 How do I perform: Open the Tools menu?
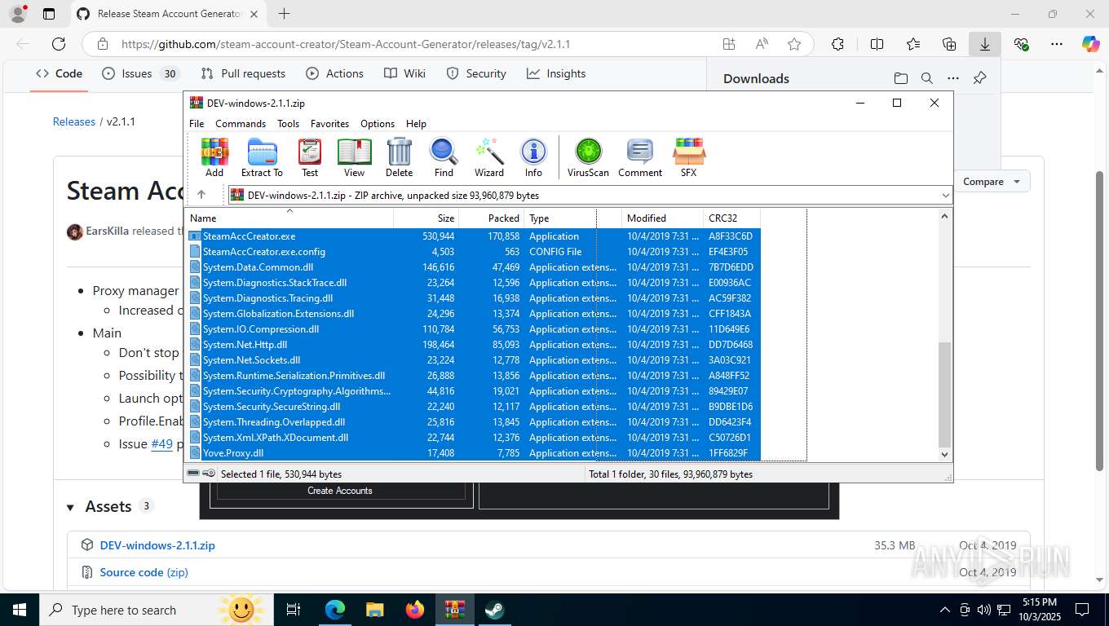(x=288, y=124)
